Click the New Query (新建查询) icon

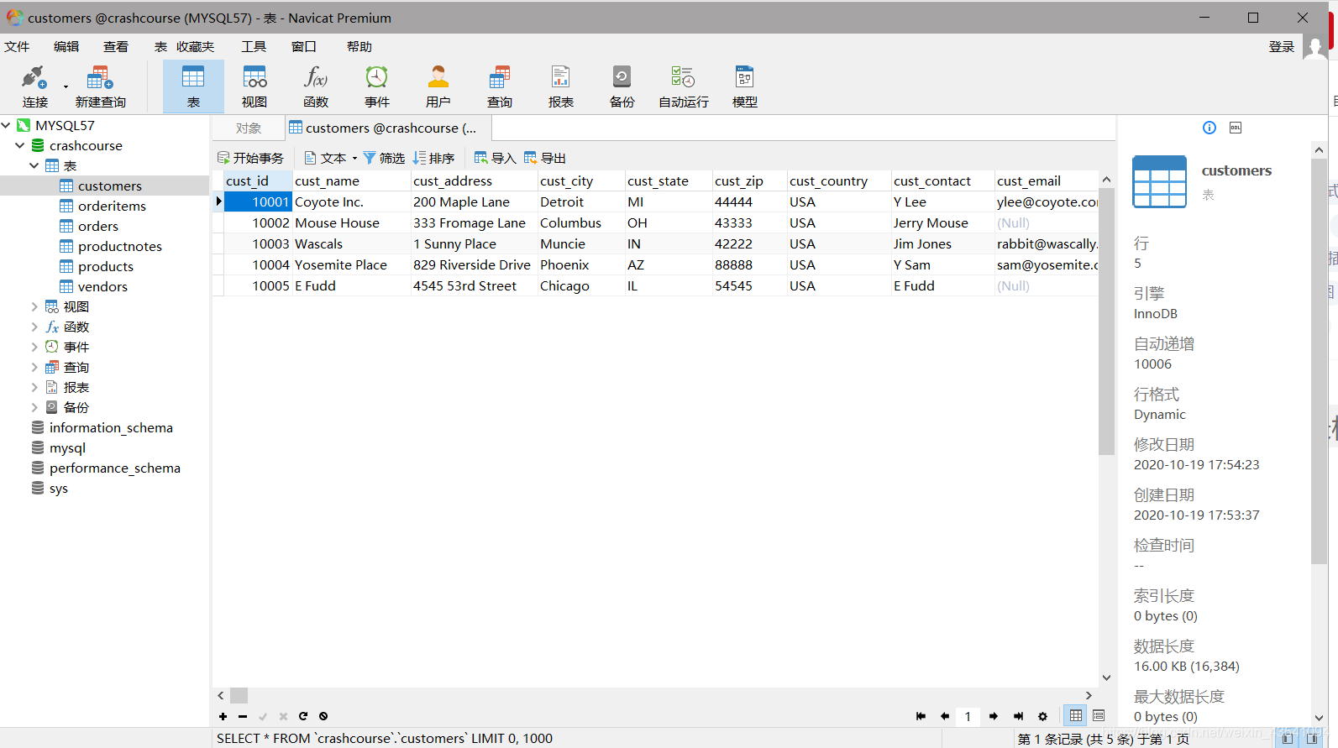[100, 86]
